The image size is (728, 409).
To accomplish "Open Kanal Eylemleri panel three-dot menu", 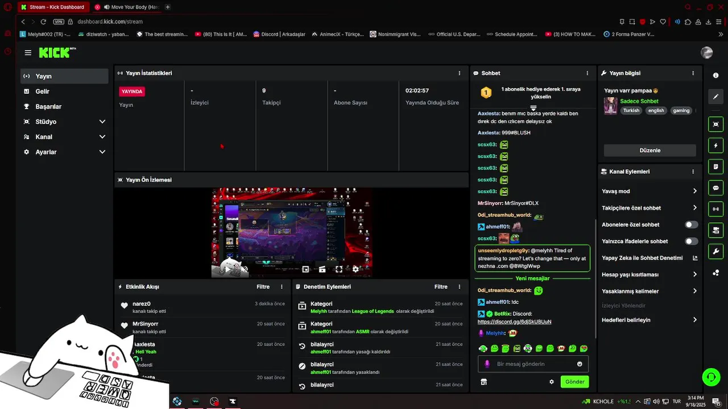I will coord(693,172).
